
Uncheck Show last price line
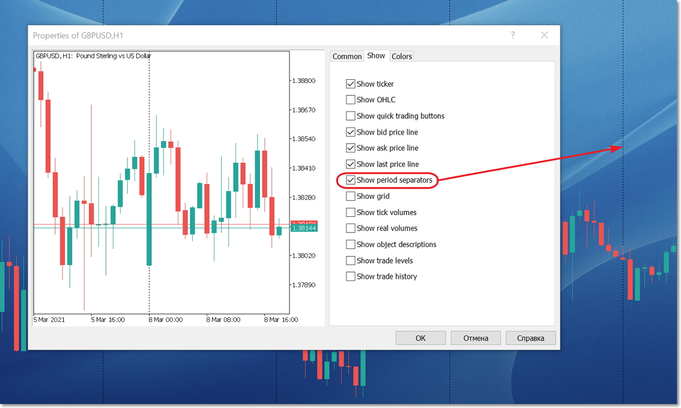[350, 164]
